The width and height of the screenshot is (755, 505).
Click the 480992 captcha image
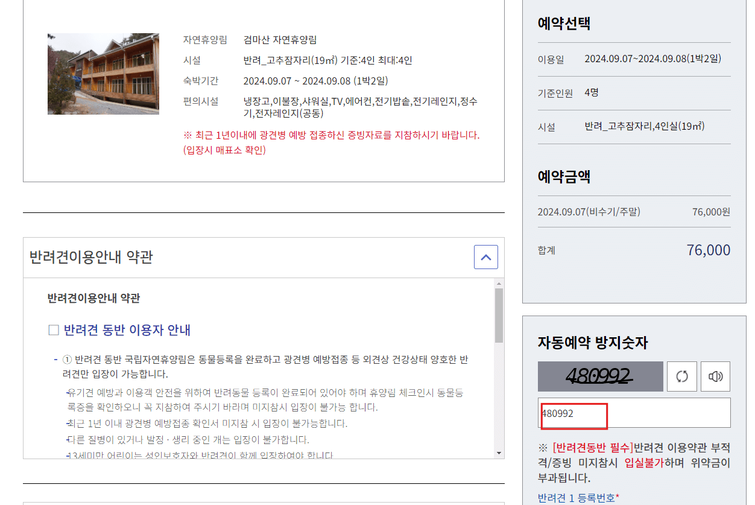click(601, 376)
